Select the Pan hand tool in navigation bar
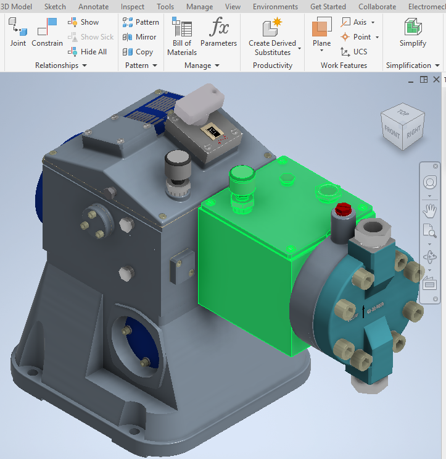Screen dimensions: 446x459 click(429, 211)
